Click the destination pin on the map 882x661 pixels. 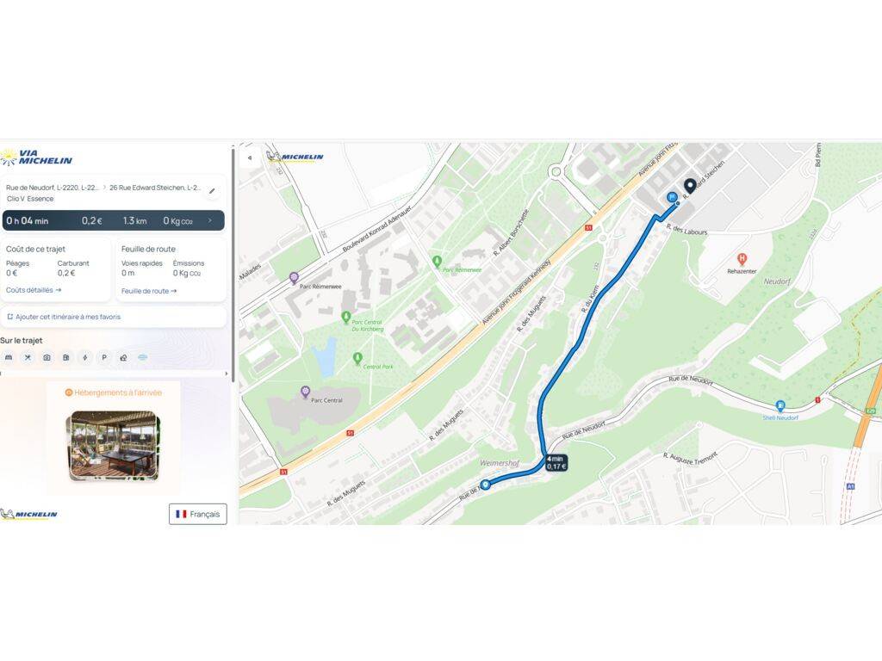(690, 186)
